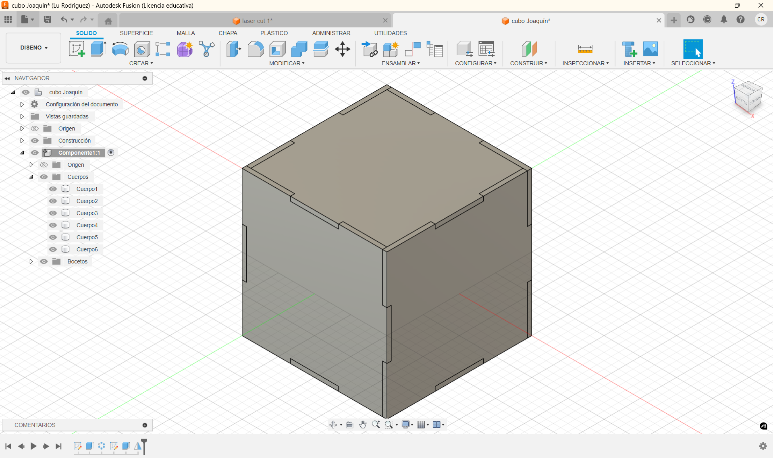Viewport: 773px width, 458px height.
Task: Click the Move/Copy arrows icon
Action: click(x=343, y=49)
